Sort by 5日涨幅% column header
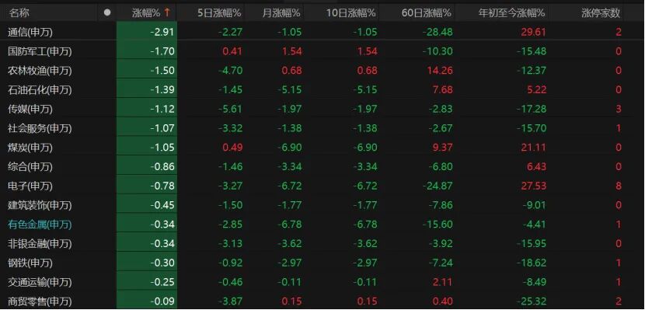The width and height of the screenshot is (645, 310). (x=219, y=12)
